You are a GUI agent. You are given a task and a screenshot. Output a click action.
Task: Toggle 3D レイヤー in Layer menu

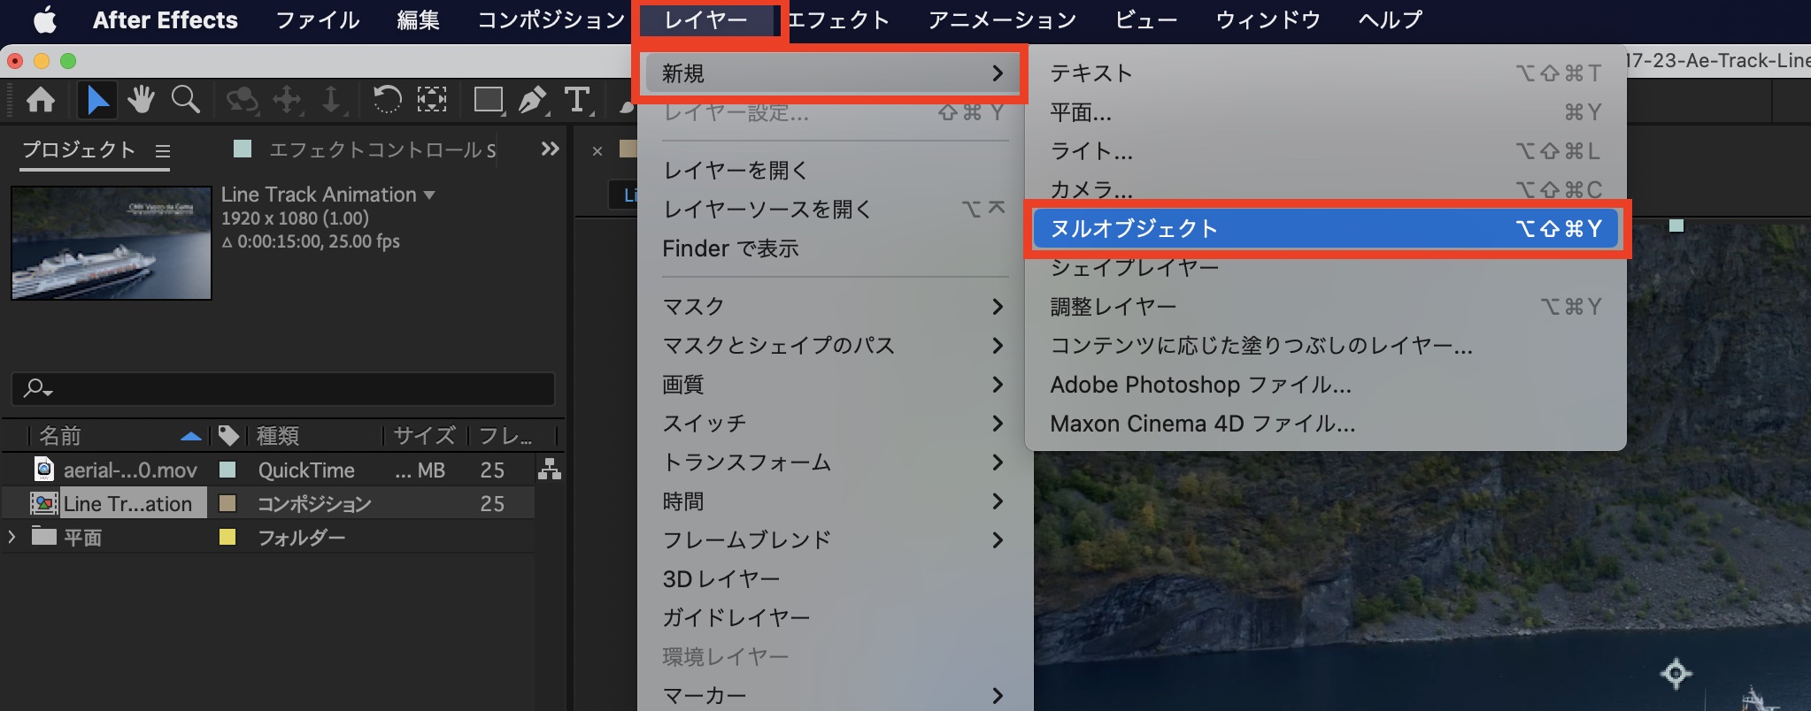point(833,579)
